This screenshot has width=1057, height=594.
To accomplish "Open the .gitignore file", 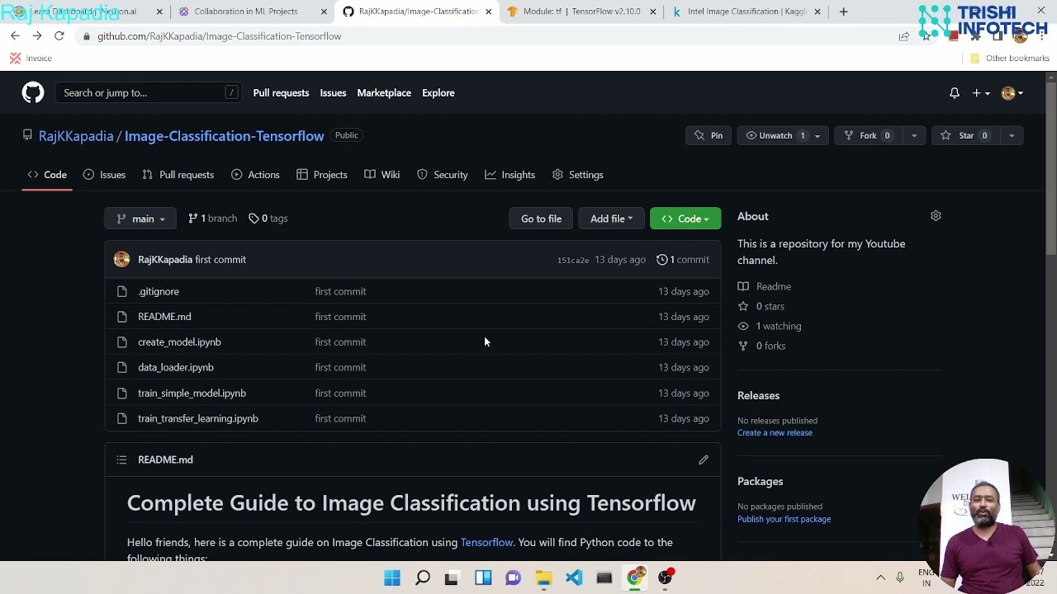I will tap(159, 291).
